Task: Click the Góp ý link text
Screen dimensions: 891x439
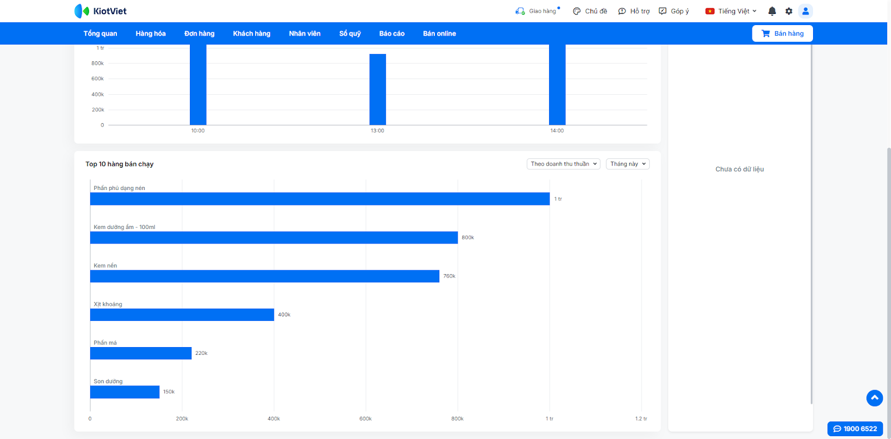Action: pos(680,11)
